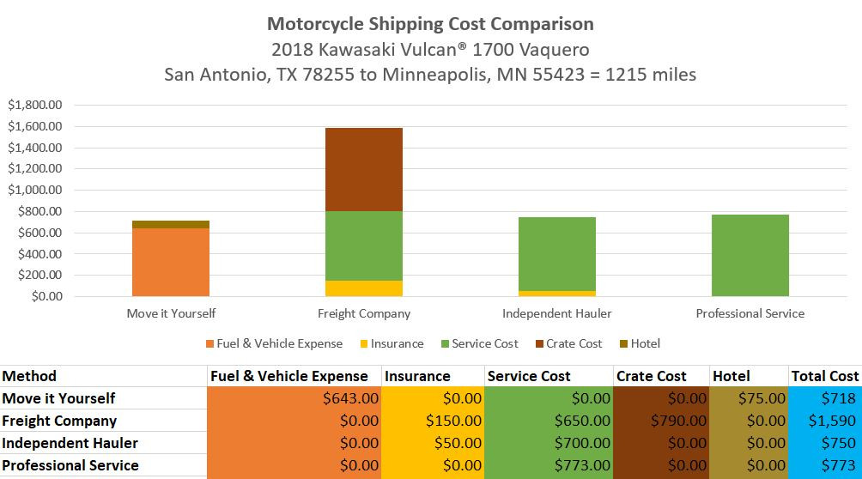Screen dimensions: 862x479
Task: Select the subtitle '2018 Kawasaki Vulcan 1700 Vaquero'
Action: click(x=430, y=50)
